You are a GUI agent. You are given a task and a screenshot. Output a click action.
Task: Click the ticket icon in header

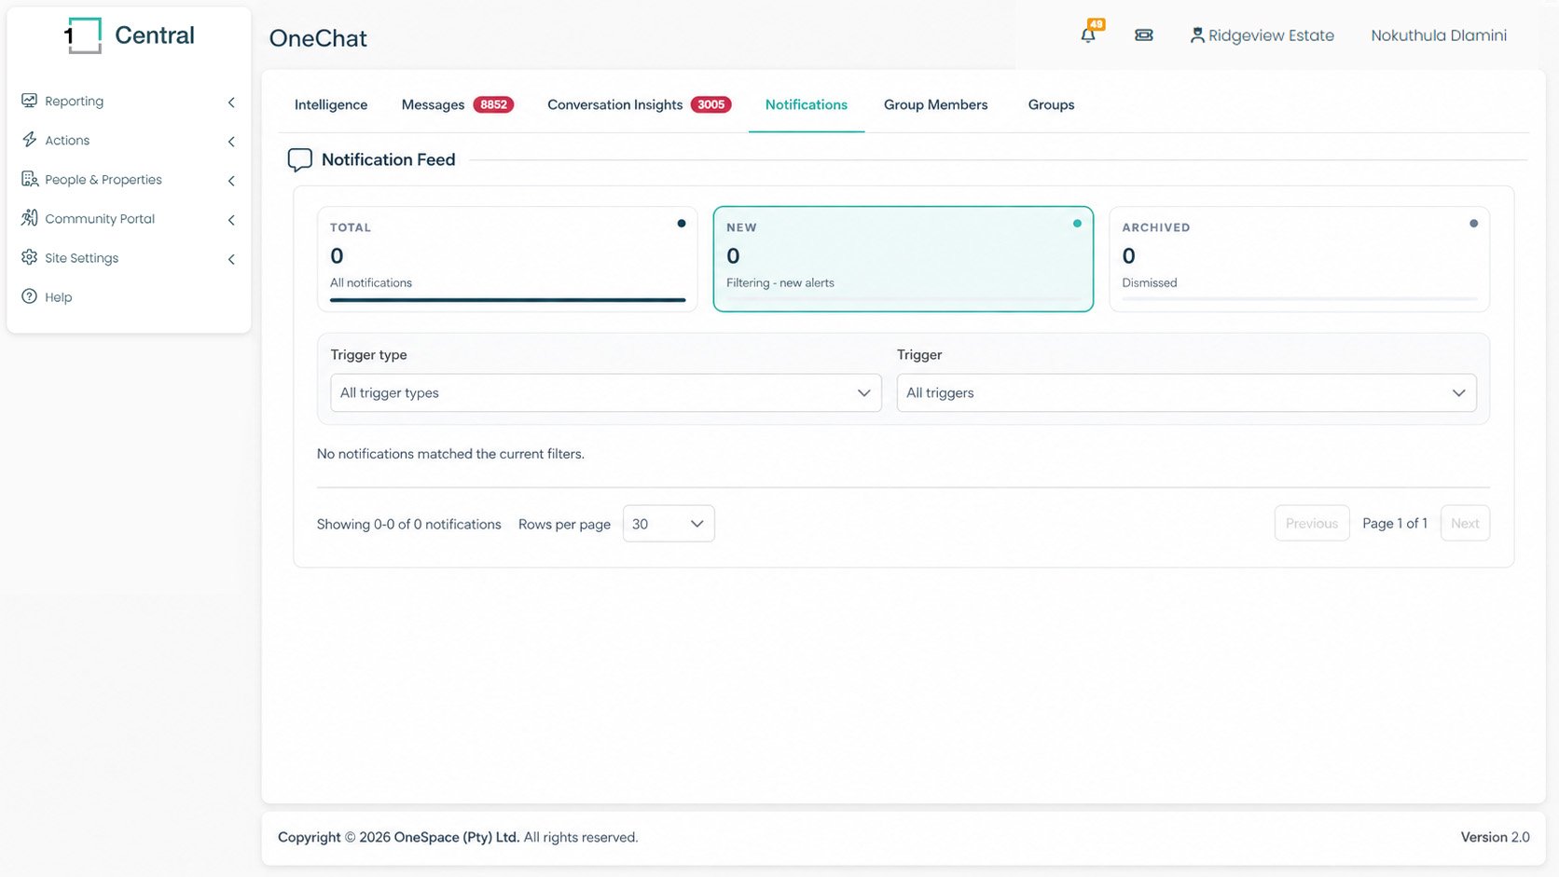click(x=1144, y=35)
